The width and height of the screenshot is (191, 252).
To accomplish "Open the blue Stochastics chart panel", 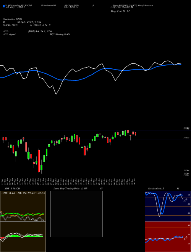I will point(168,206).
